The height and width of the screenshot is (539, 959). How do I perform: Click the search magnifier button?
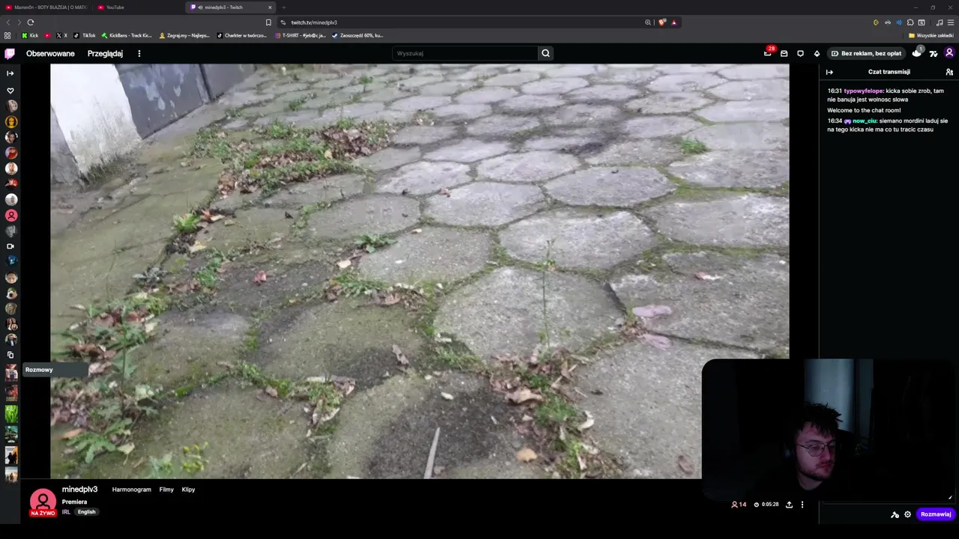[x=545, y=53]
